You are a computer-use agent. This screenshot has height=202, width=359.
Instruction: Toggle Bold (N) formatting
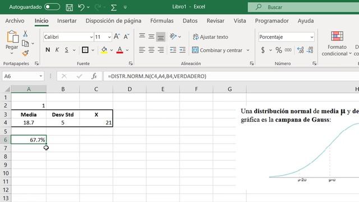click(48, 50)
